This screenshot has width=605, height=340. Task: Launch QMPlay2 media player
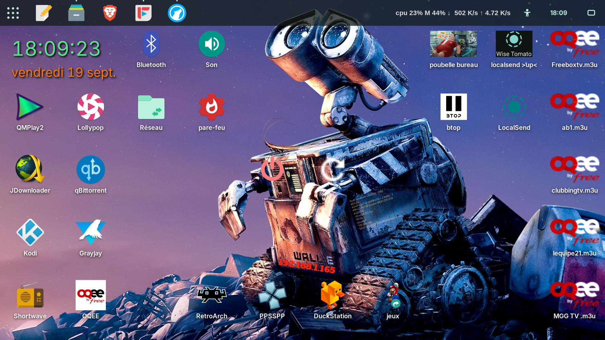30,107
